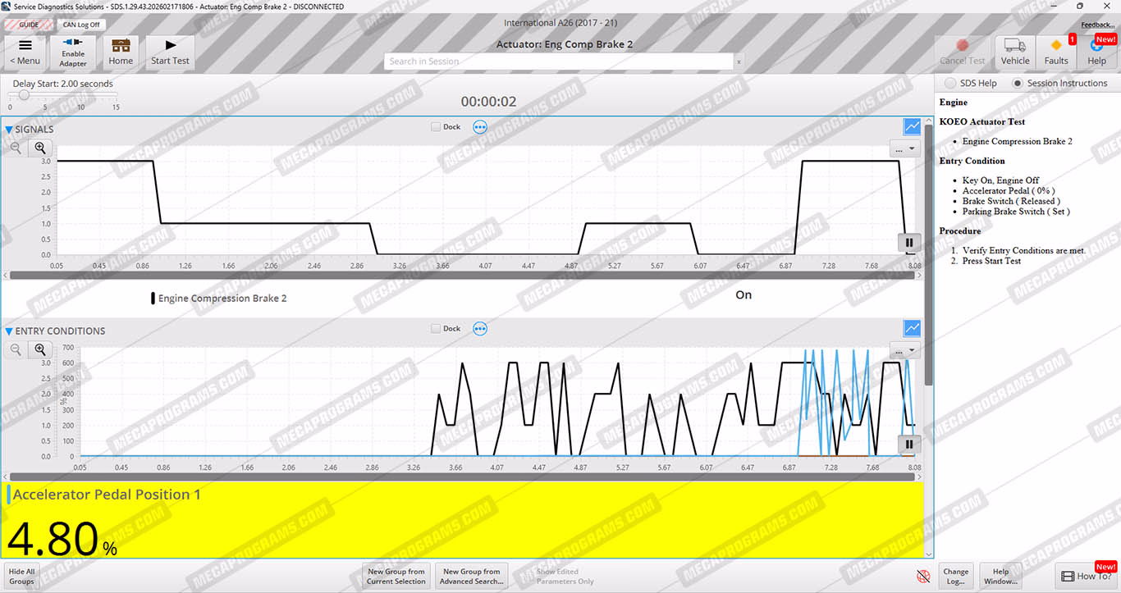Screen dimensions: 1121x593
Task: Toggle chart view for Entry Conditions
Action: pos(912,328)
